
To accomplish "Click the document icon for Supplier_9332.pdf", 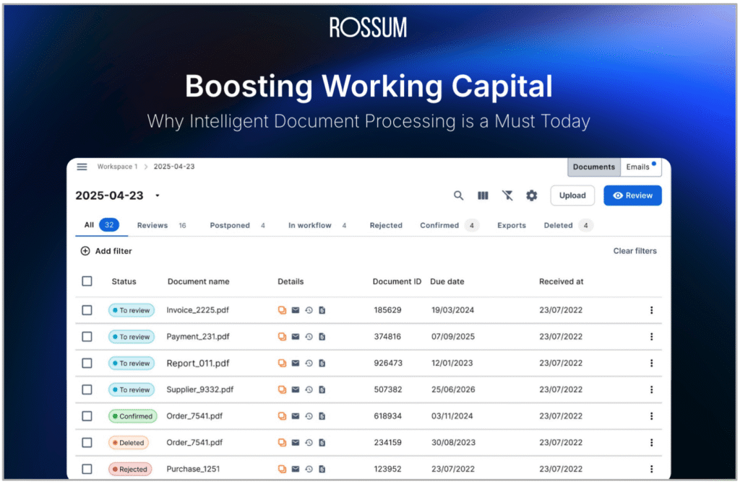I will 322,390.
